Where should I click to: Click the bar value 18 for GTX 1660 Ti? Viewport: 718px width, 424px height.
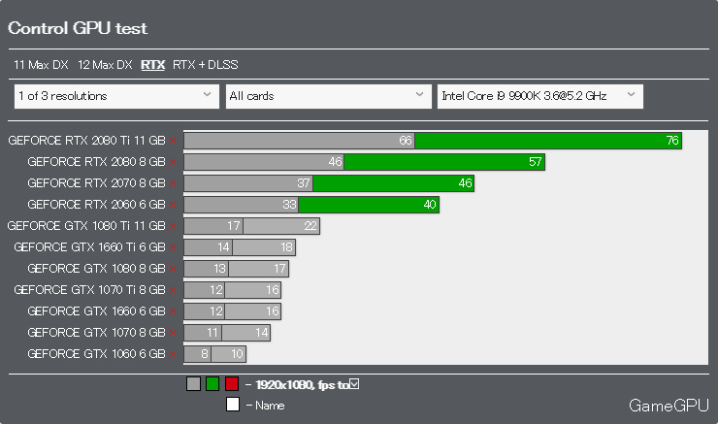[x=286, y=247]
